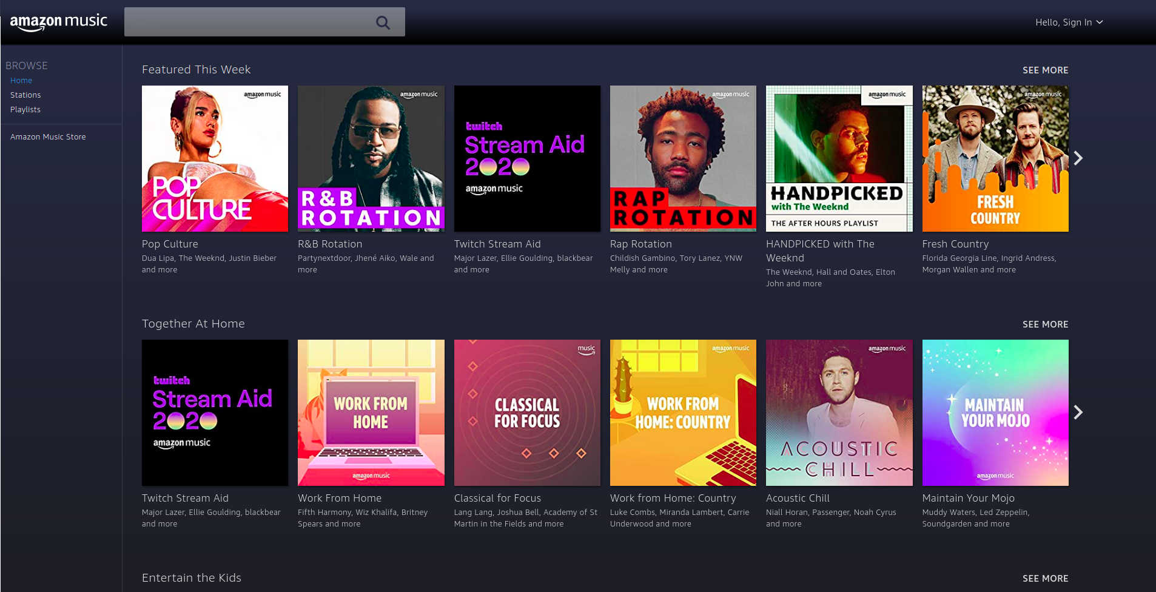The height and width of the screenshot is (592, 1156).
Task: Open the R&B Rotation playlist
Action: tap(371, 158)
